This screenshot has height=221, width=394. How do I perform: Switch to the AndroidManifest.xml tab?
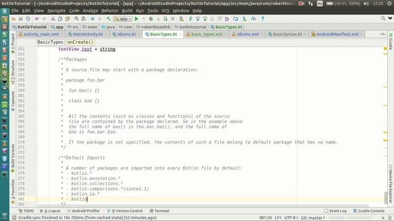click(337, 34)
